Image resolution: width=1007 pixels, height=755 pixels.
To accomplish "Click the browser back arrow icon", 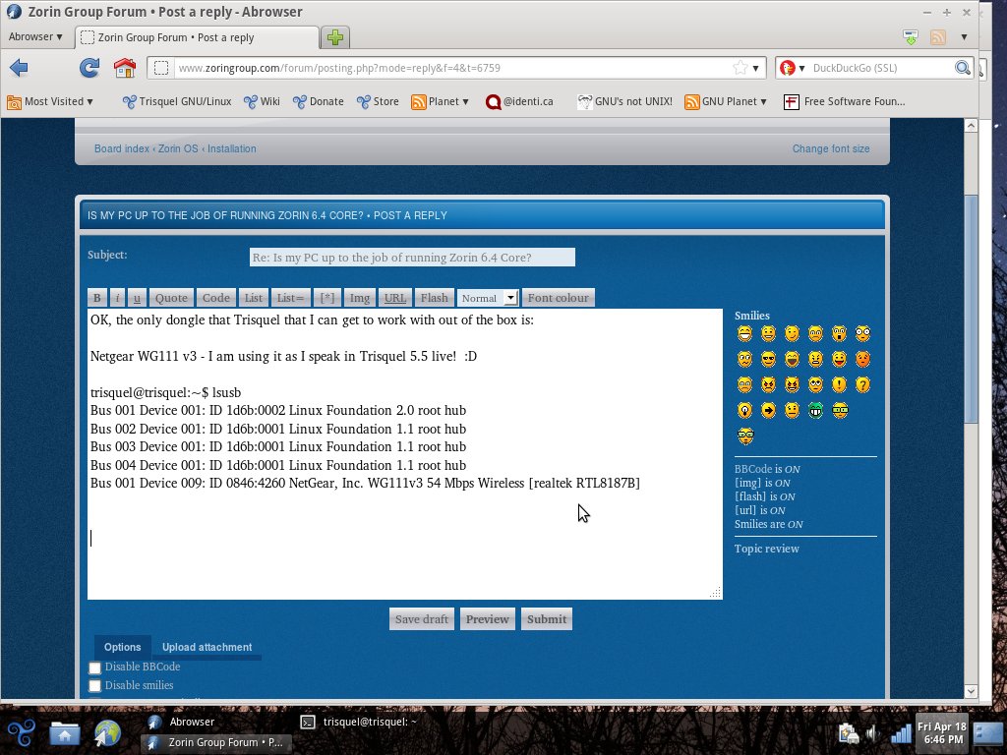I will coord(19,68).
